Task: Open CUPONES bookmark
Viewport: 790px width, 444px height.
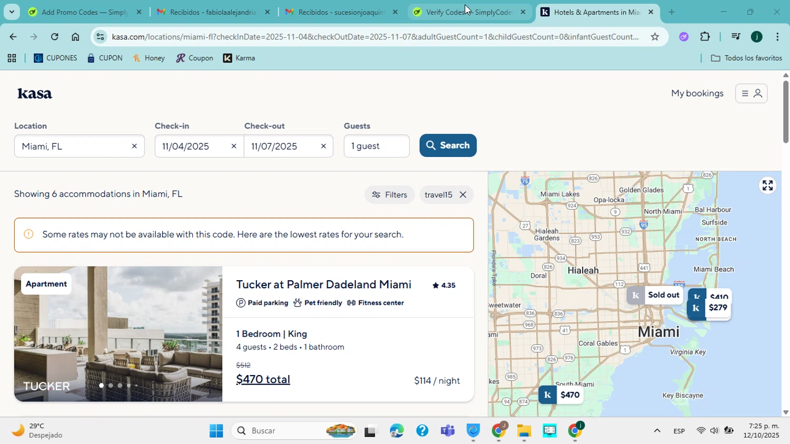Action: pyautogui.click(x=55, y=58)
